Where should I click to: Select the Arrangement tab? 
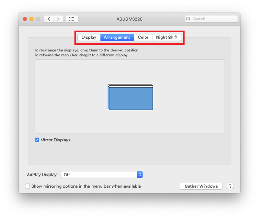pos(117,38)
